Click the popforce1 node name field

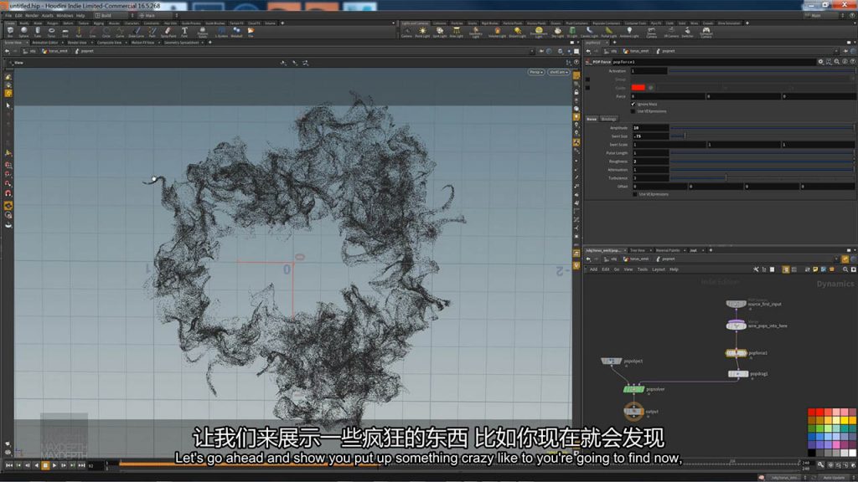(714, 62)
